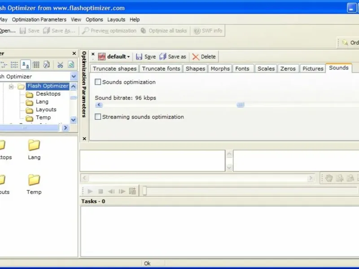Image resolution: width=359 pixels, height=269 pixels.
Task: Click the tree scrollbar down arrow
Action: click(x=73, y=120)
